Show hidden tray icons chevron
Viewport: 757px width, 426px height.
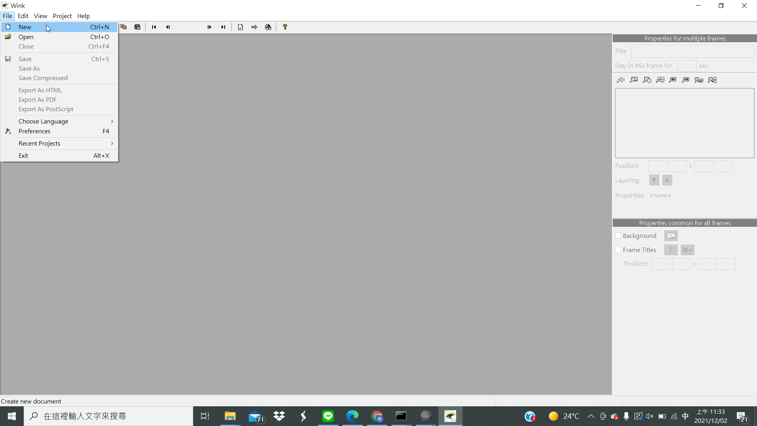[591, 416]
